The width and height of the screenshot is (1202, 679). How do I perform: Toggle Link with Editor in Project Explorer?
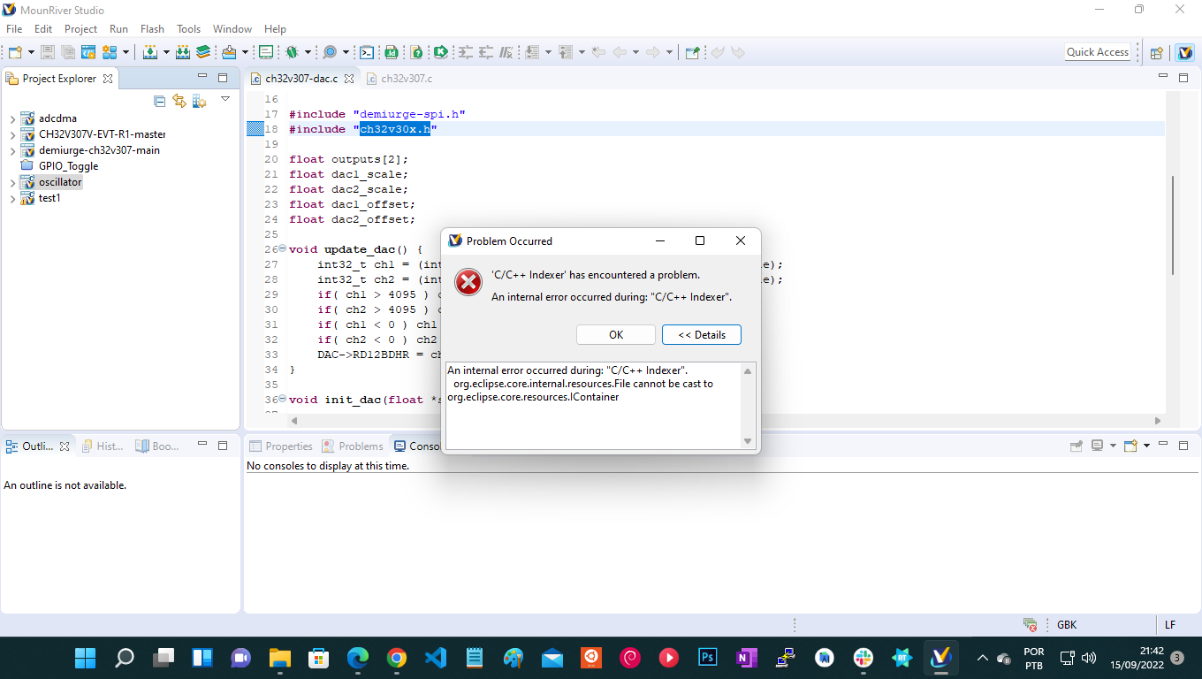[x=179, y=100]
